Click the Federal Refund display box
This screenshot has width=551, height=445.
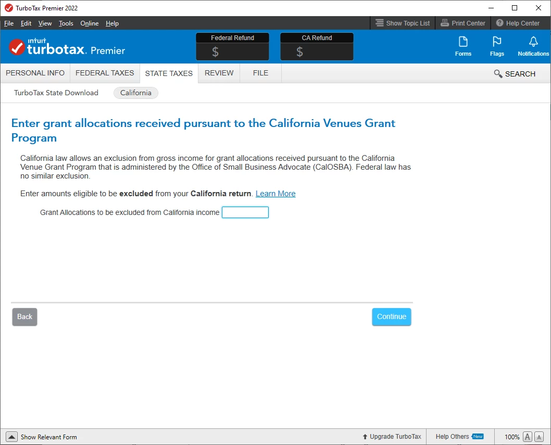pos(232,46)
